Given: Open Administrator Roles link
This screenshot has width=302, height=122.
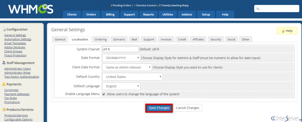Looking at the screenshot, I should click(x=17, y=73).
